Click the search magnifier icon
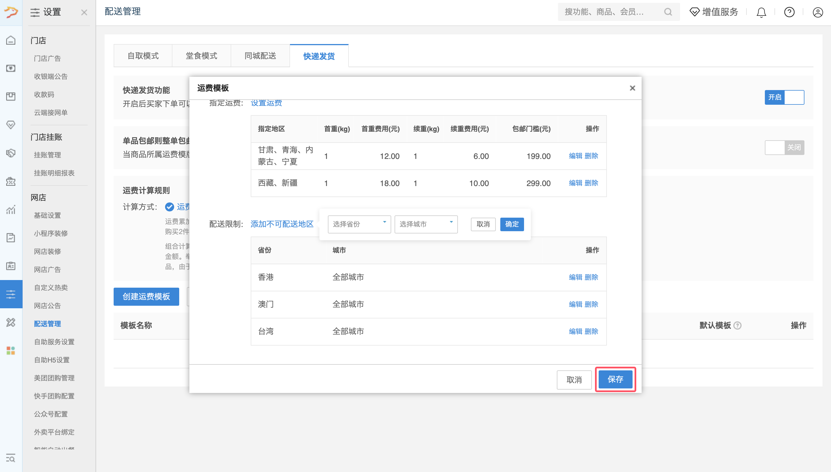This screenshot has width=831, height=472. [668, 12]
